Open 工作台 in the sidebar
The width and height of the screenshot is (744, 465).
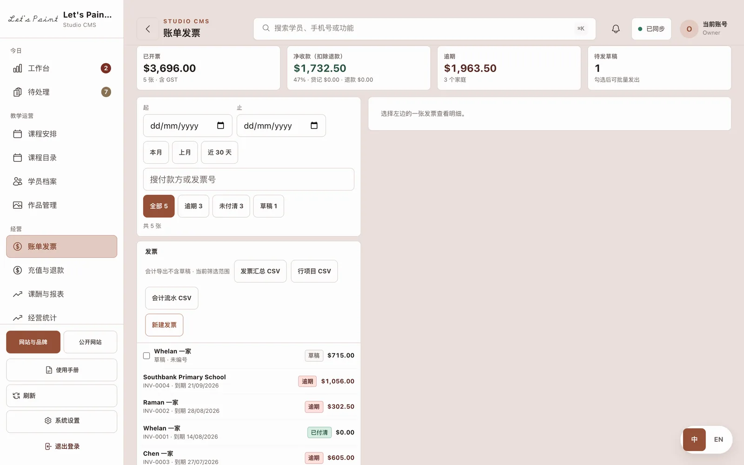(62, 68)
